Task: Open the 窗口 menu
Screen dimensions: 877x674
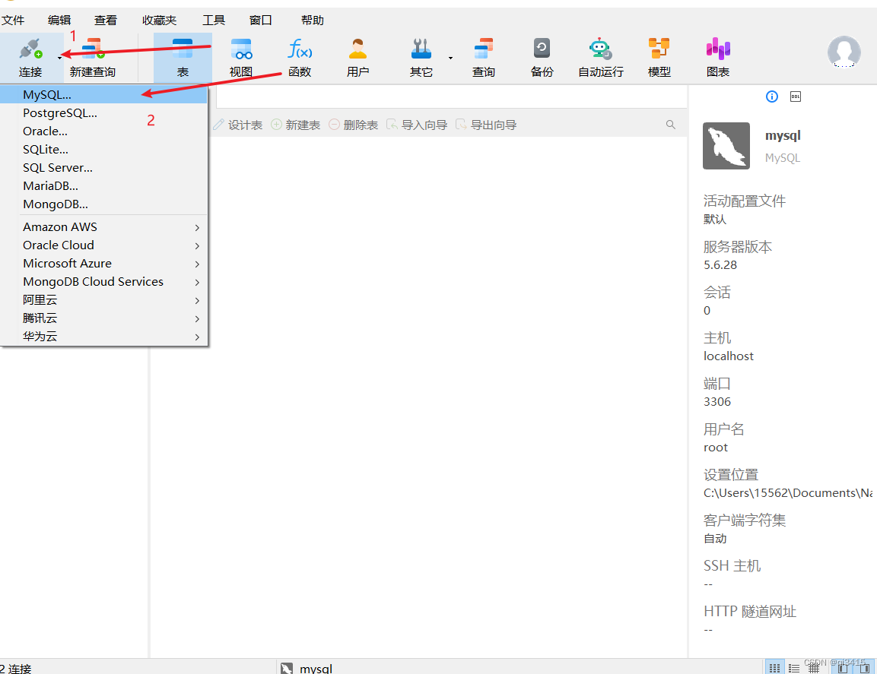Action: 261,21
